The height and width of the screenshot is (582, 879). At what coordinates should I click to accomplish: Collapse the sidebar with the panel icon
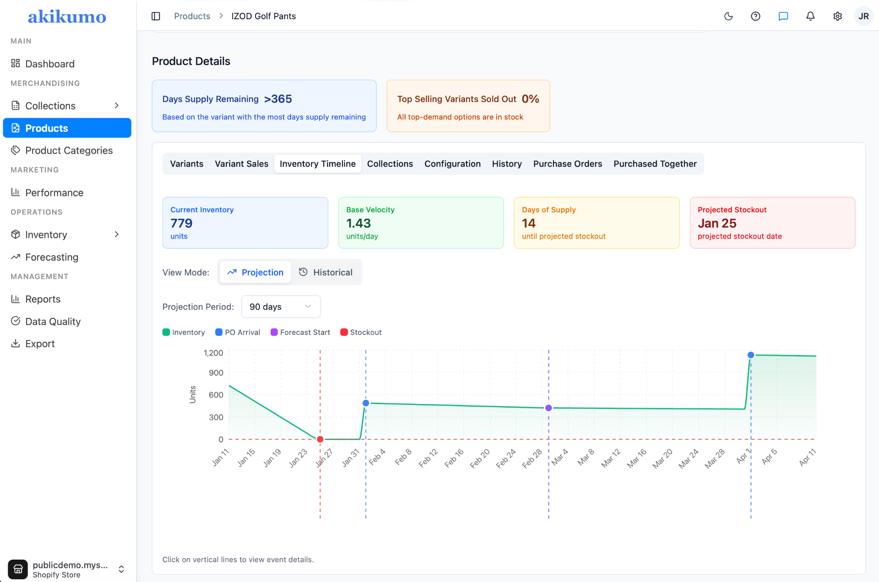(x=156, y=16)
